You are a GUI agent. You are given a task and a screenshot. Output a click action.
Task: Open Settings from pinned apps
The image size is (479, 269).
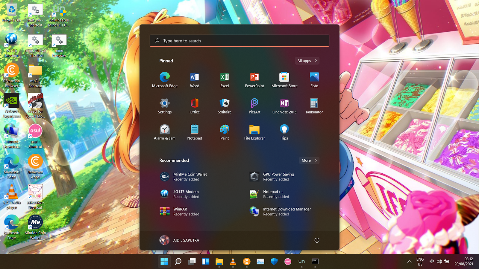pos(165,106)
